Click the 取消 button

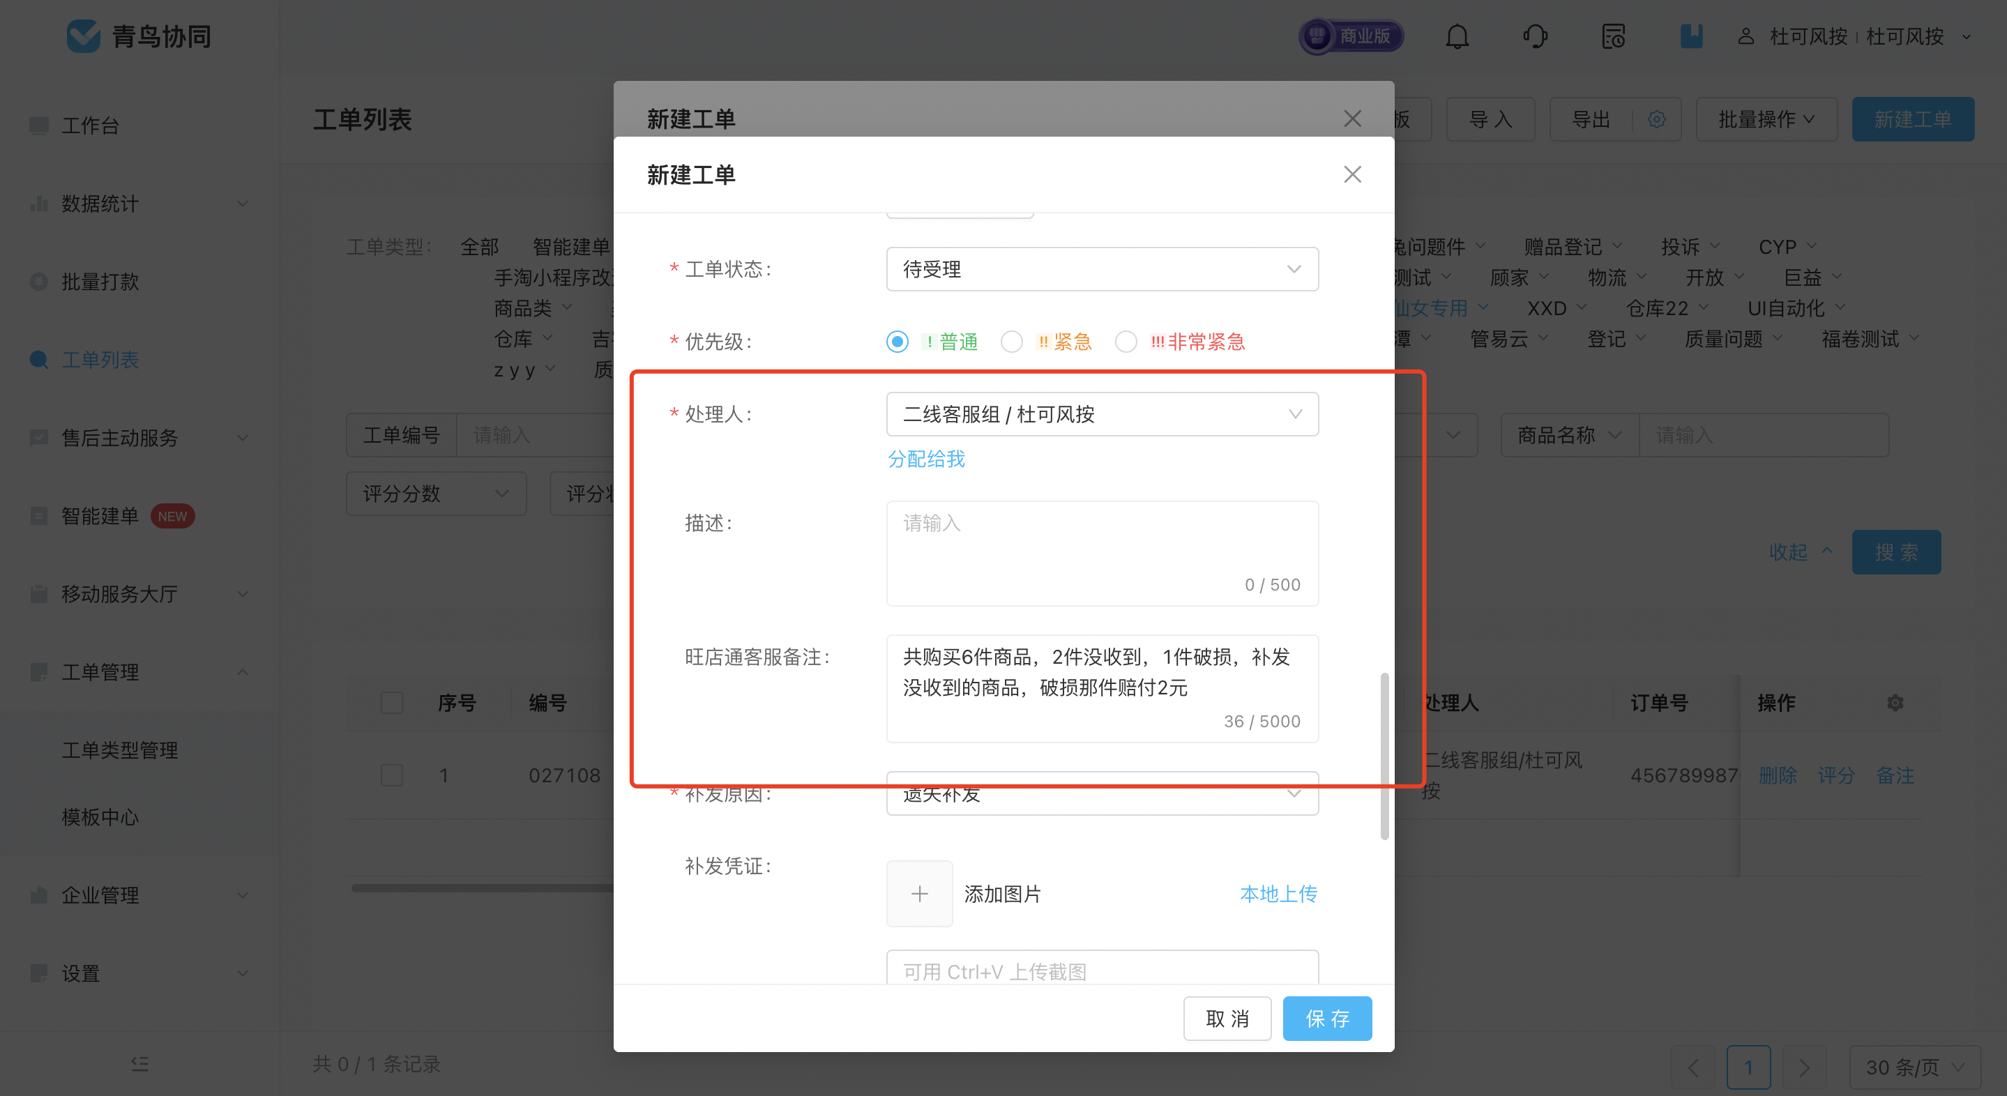pyautogui.click(x=1227, y=1018)
